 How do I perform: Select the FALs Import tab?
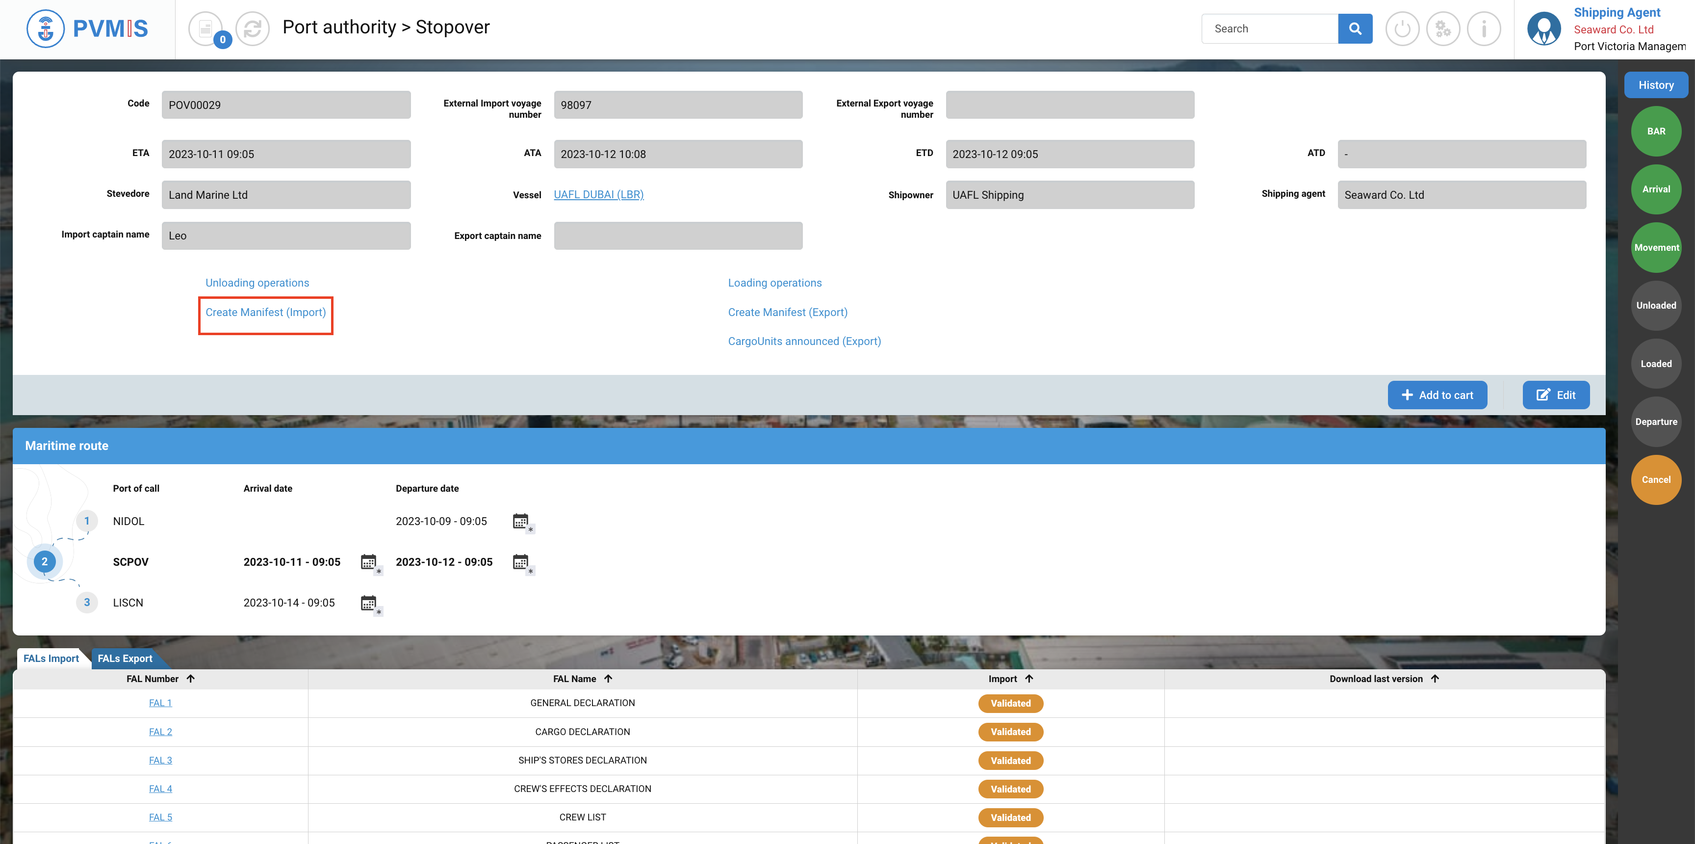point(51,659)
